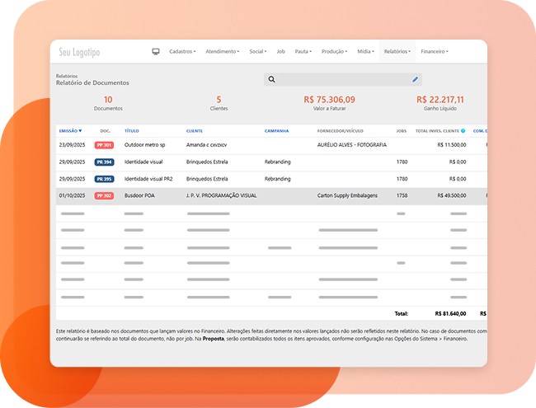Click inside the report search field
This screenshot has height=408, width=536.
pos(342,80)
